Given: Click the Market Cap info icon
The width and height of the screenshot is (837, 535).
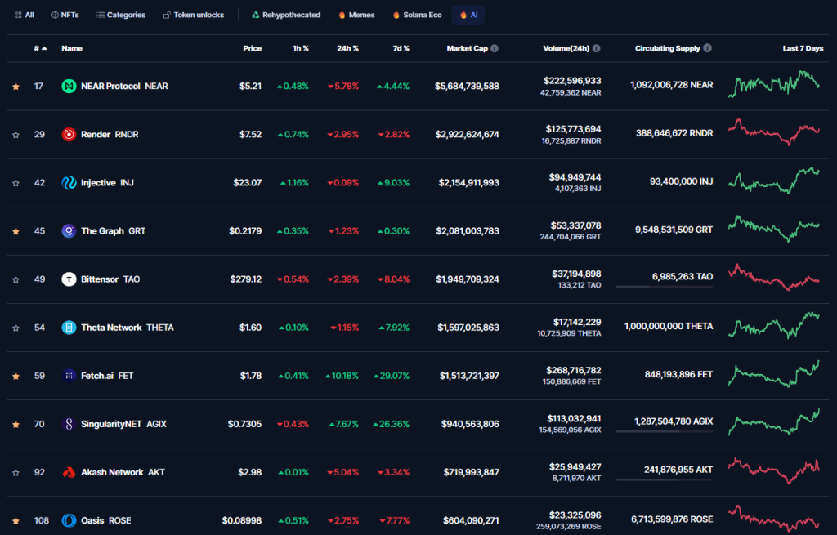Looking at the screenshot, I should click(495, 48).
